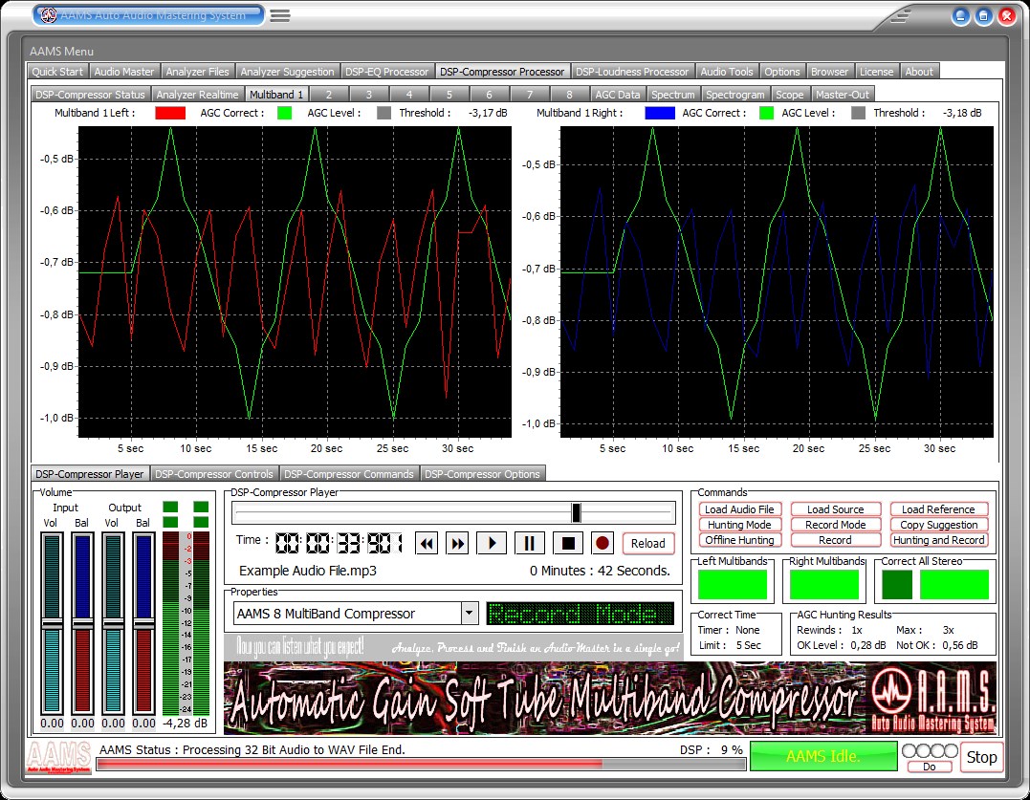The height and width of the screenshot is (800, 1030).
Task: Pause playback with the pause button
Action: point(530,544)
